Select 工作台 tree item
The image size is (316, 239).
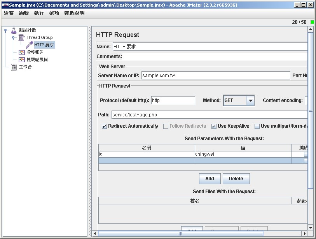click(25, 67)
